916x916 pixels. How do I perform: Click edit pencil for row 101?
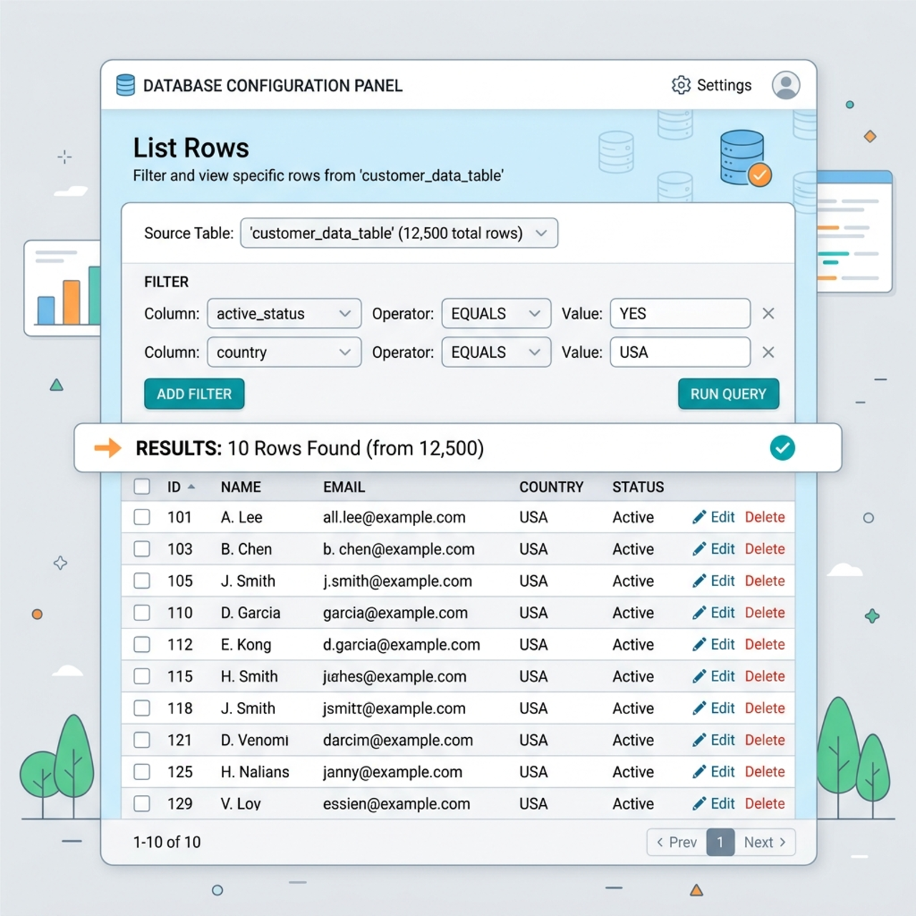click(x=699, y=517)
